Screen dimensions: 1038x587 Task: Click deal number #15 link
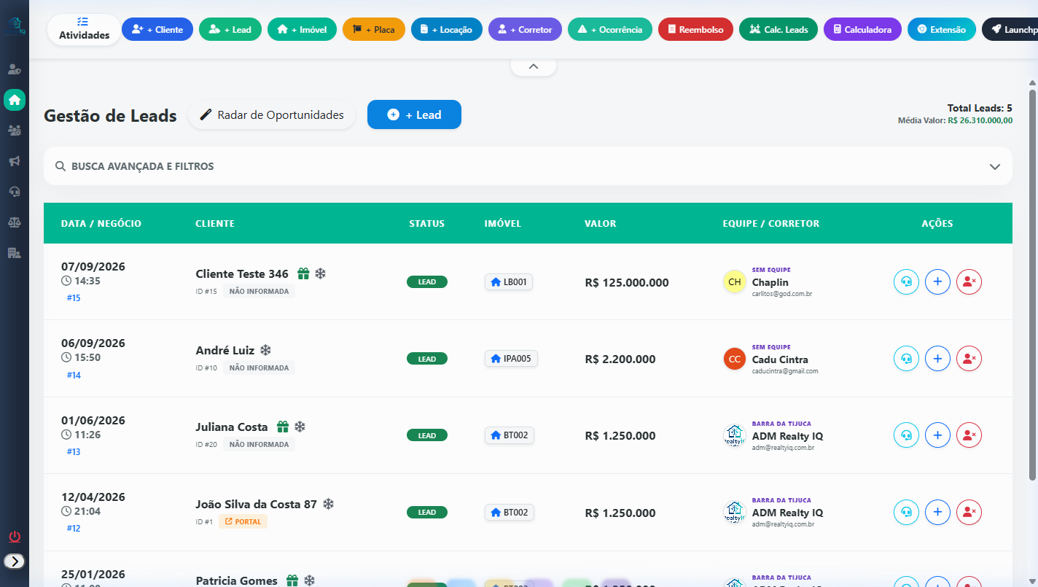coord(74,298)
